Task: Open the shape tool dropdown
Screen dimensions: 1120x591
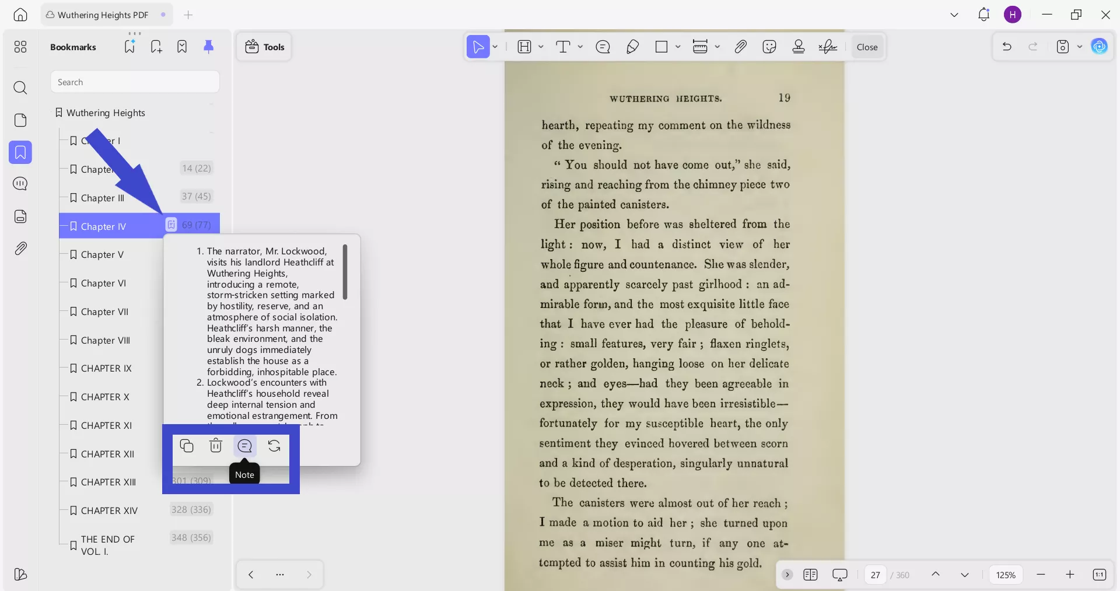Action: 678,47
